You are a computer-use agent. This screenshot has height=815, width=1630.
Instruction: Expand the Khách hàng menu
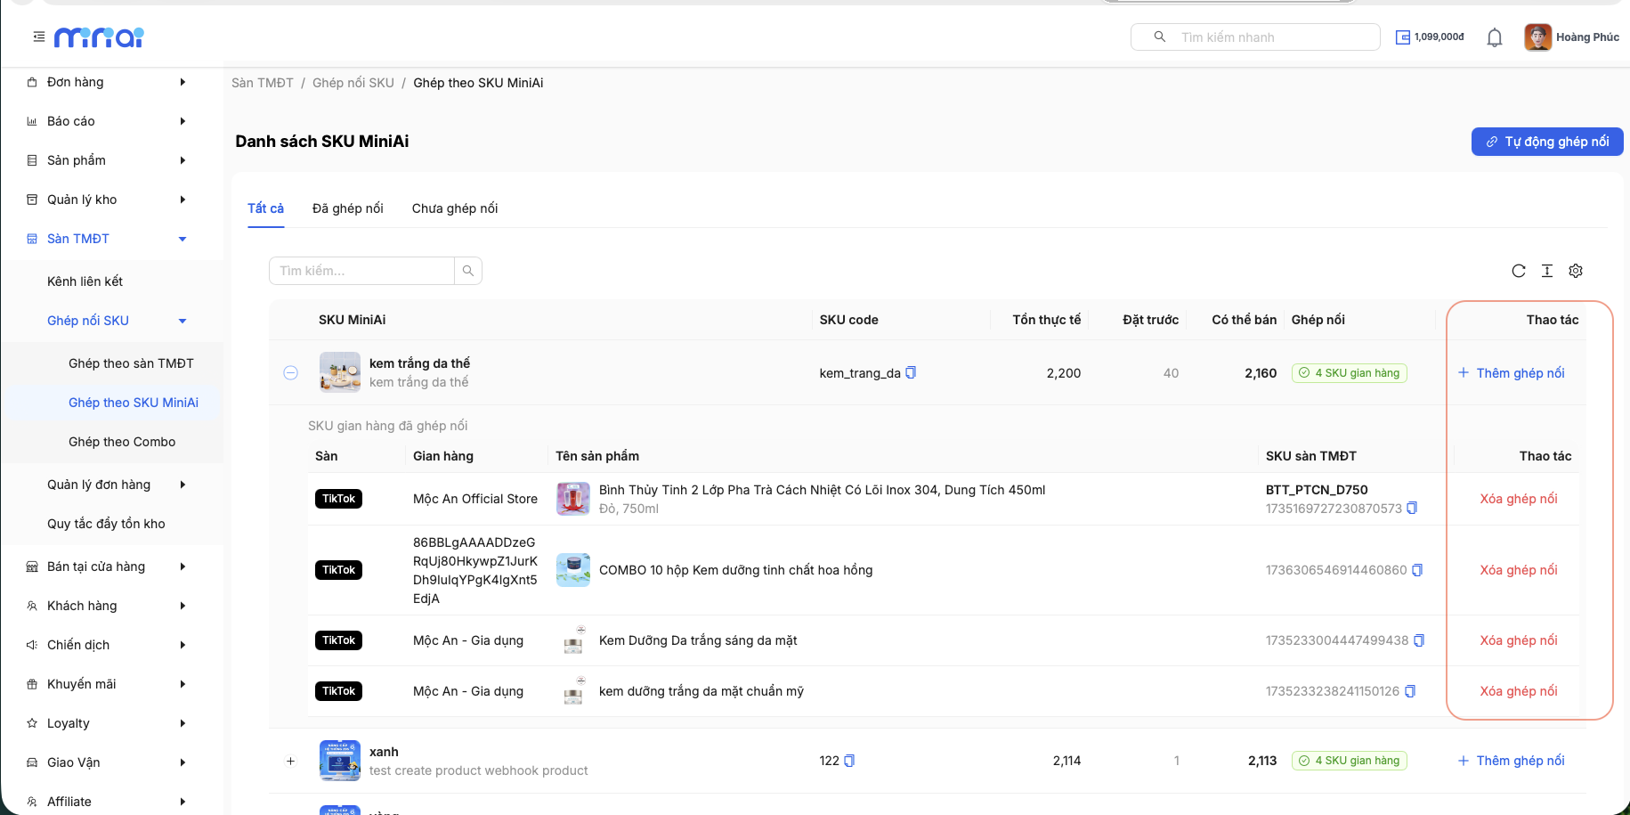[x=112, y=606]
